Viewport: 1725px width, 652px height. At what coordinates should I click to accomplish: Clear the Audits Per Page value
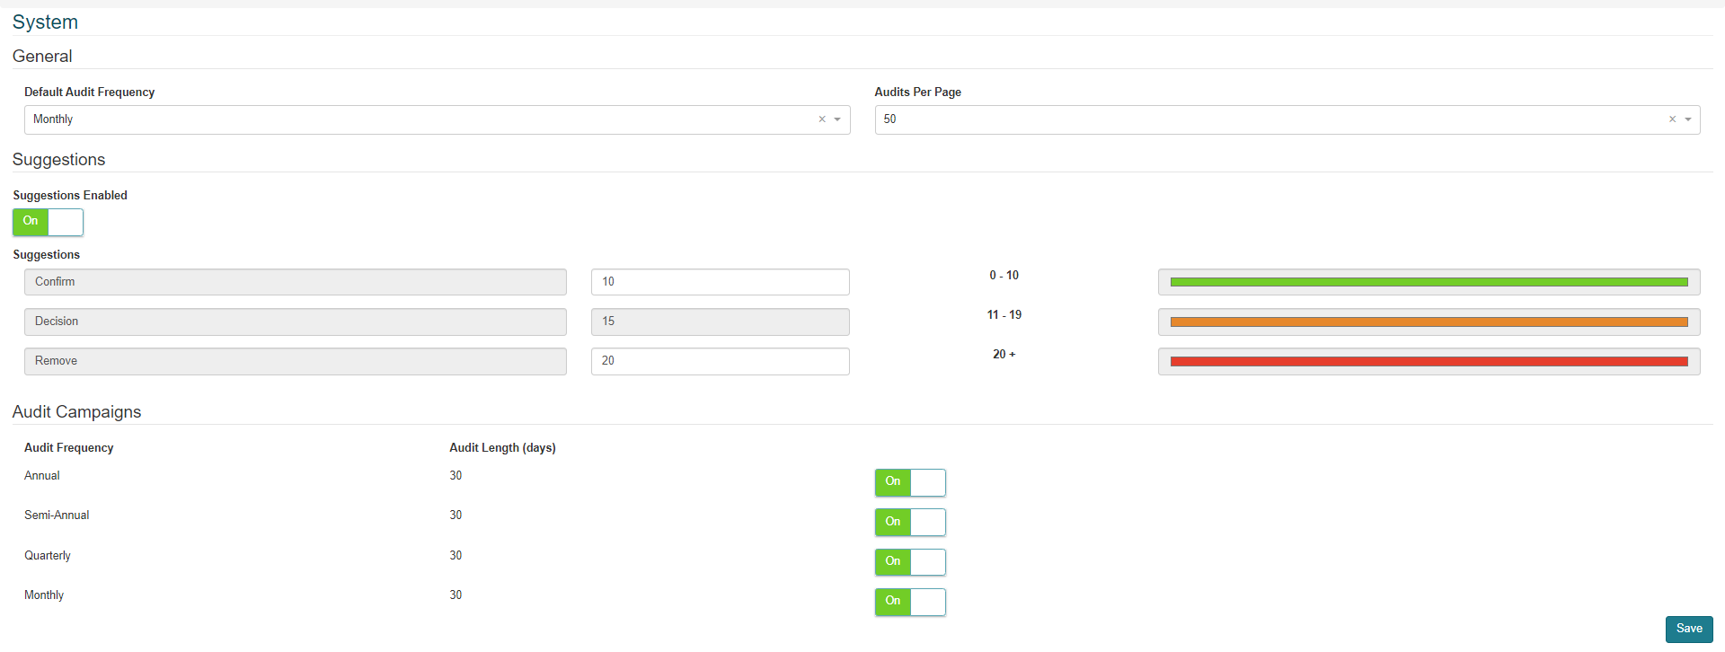point(1672,119)
